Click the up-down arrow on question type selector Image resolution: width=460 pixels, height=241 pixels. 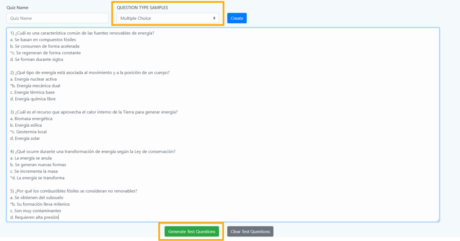[214, 18]
